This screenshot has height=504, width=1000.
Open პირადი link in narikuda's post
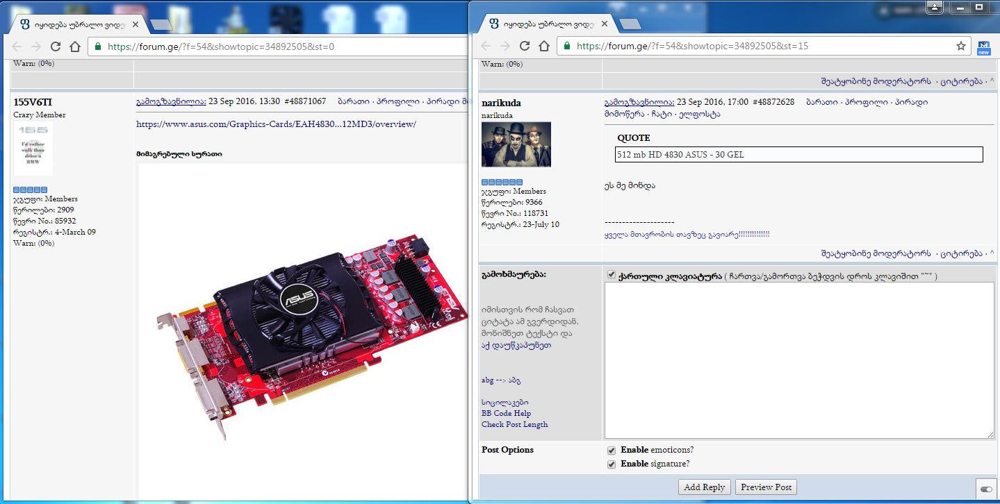tap(912, 102)
